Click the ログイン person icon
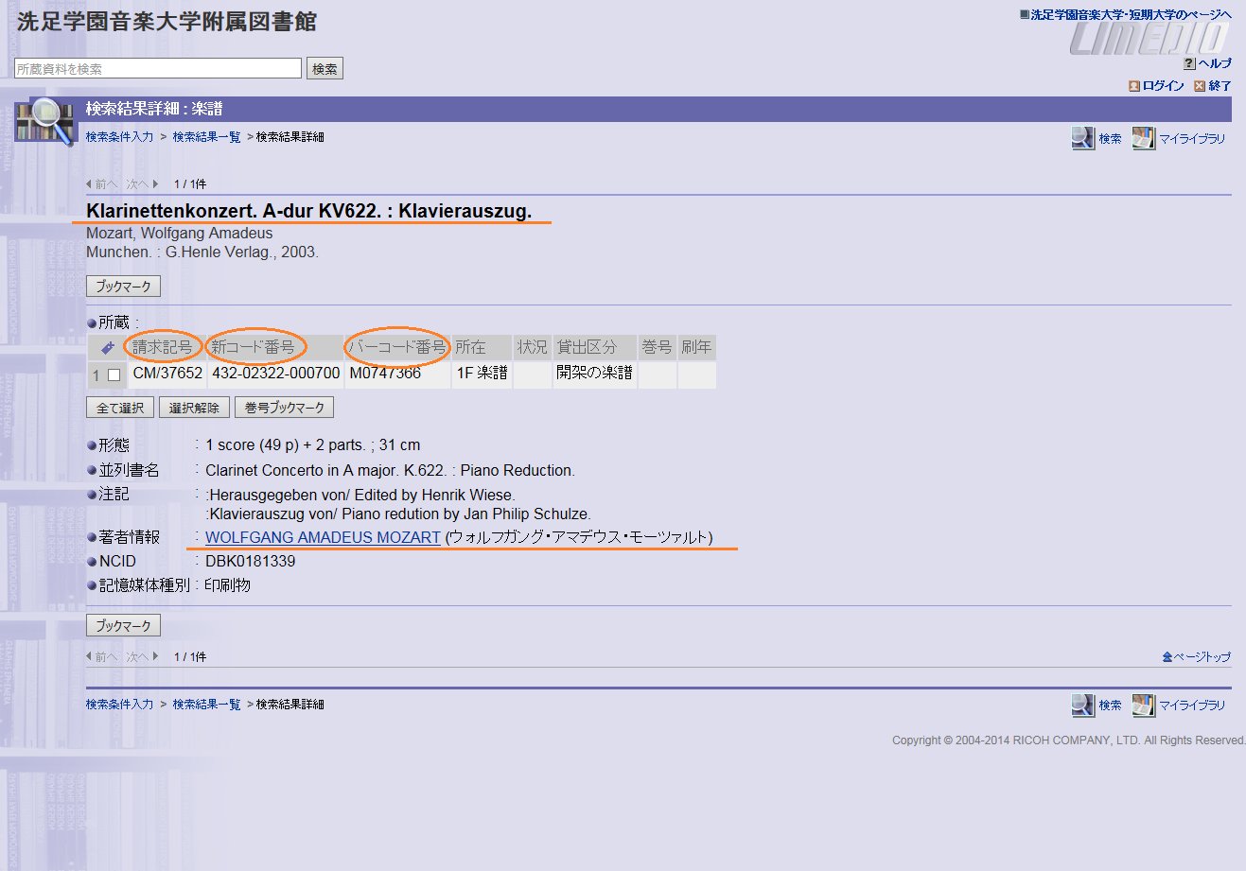 click(1133, 86)
